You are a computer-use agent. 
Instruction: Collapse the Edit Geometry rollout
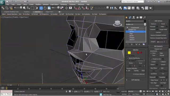coord(158,46)
